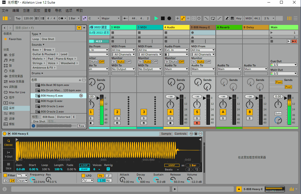Click the Arrangement Record circle button
Viewport: 301px width, 194px height.
169,18
